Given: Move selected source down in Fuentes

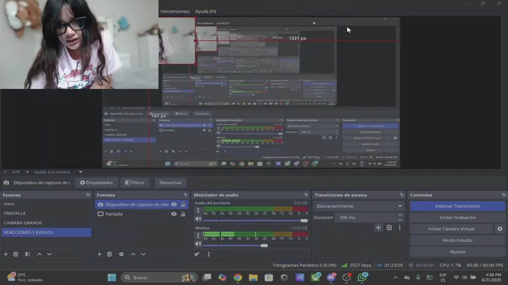Looking at the screenshot, I should [143, 254].
